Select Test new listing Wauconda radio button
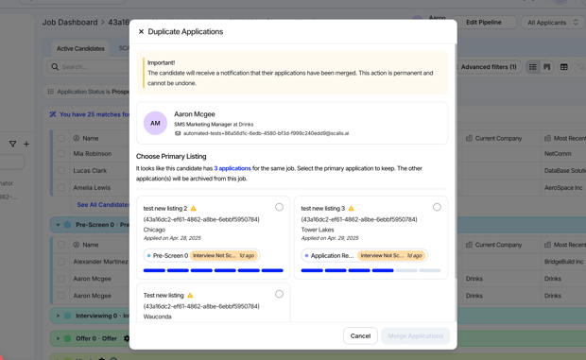586x360 pixels. (x=279, y=294)
